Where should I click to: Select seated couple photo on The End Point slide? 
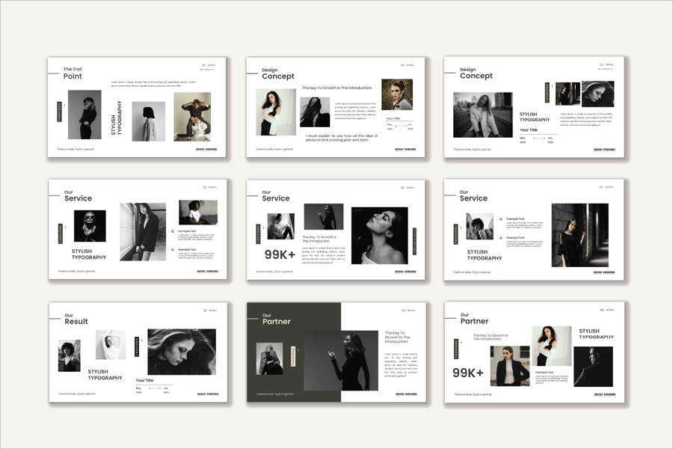(192, 117)
